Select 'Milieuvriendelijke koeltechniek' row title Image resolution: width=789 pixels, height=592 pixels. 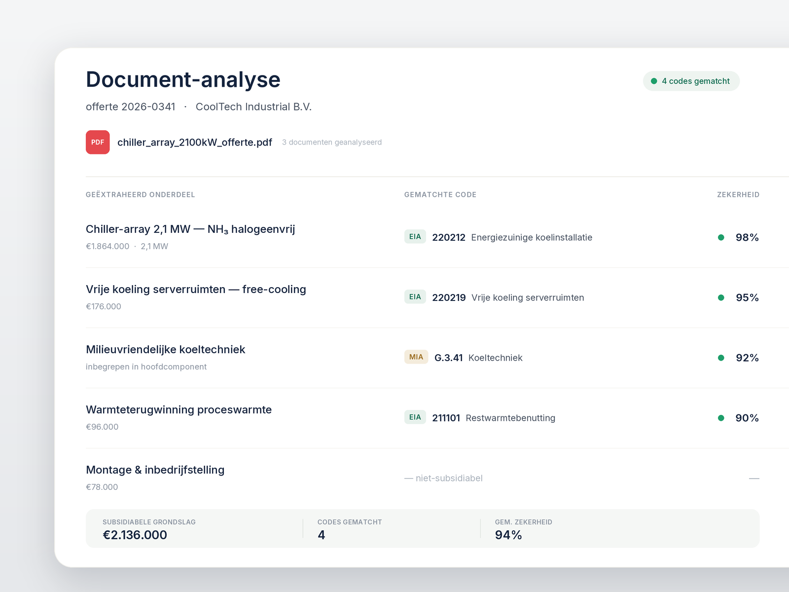[x=165, y=349]
